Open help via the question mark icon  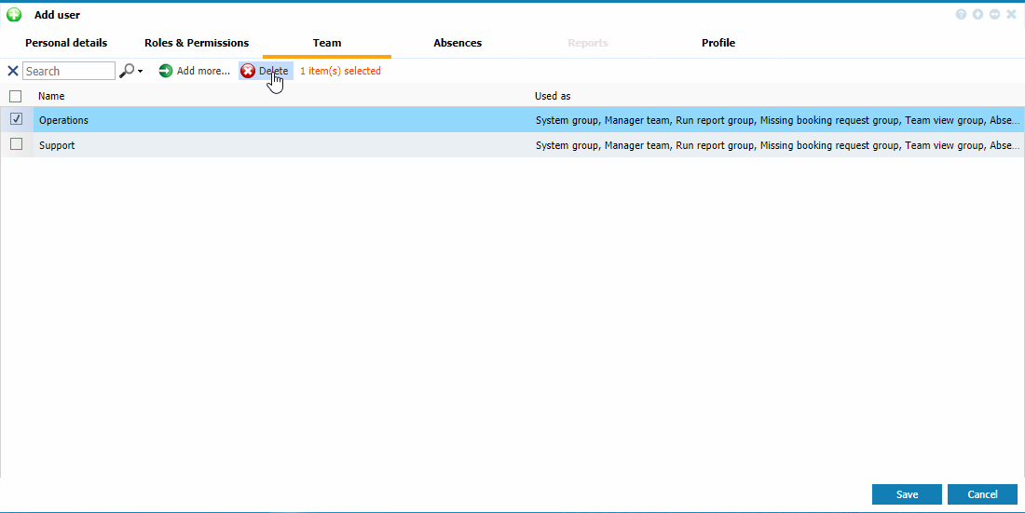tap(961, 15)
